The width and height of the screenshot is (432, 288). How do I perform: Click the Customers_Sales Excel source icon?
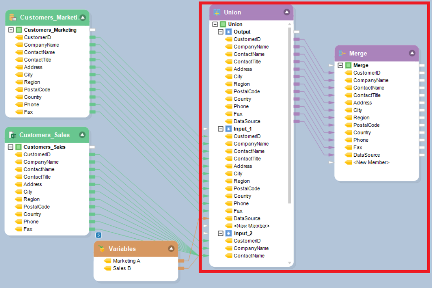[x=12, y=135]
